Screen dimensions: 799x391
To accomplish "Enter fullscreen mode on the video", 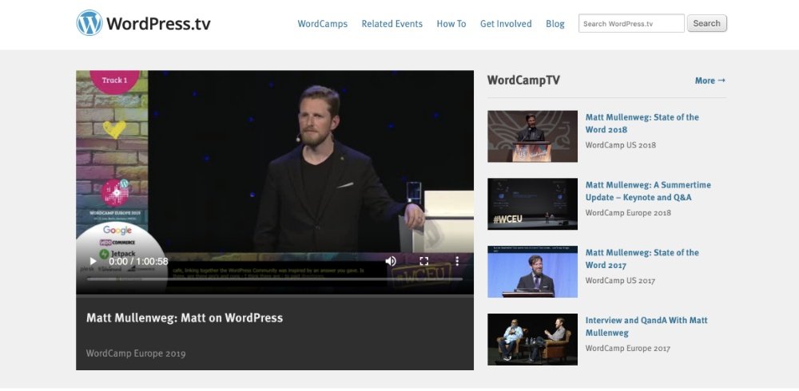I will 424,261.
